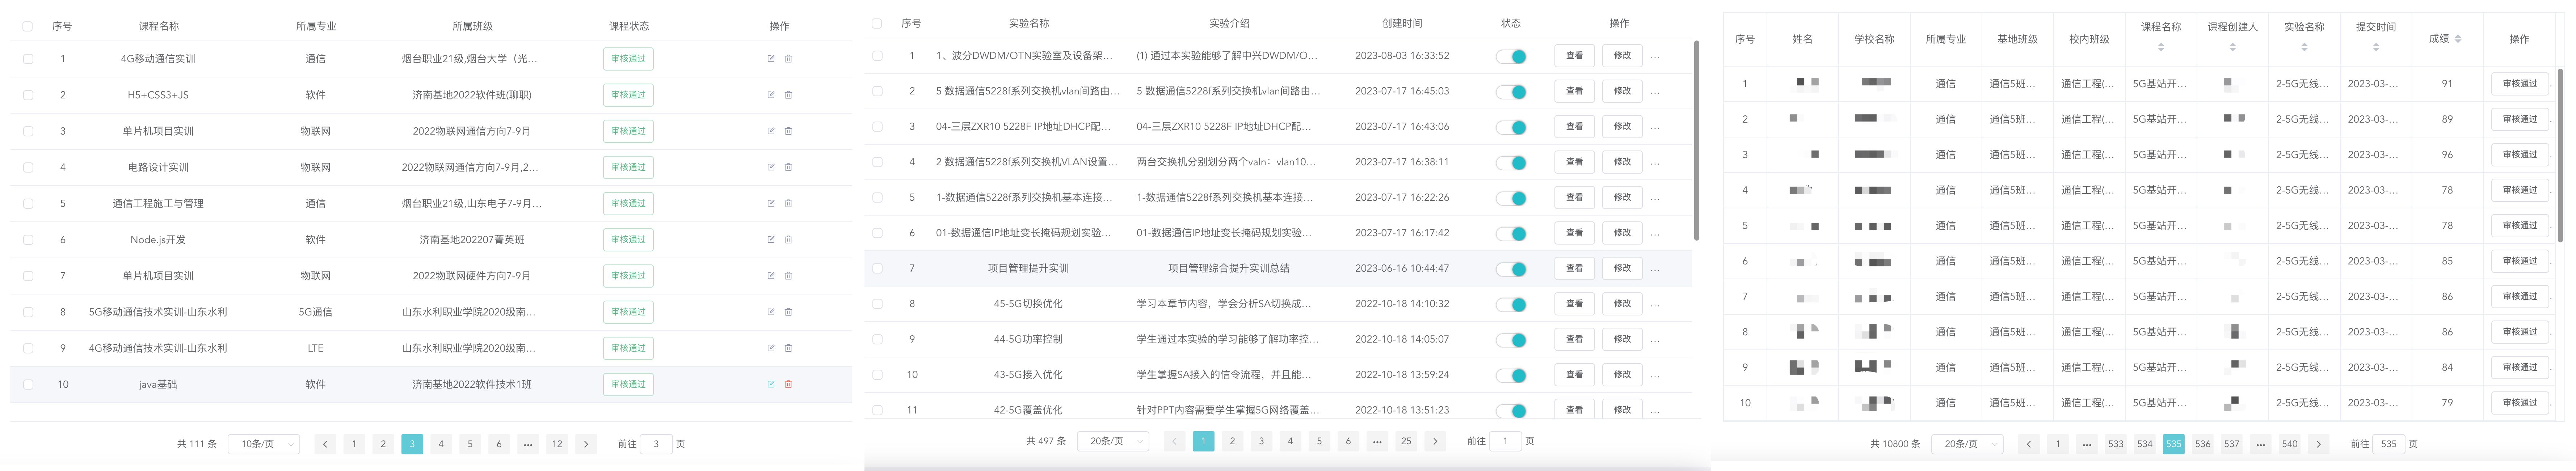Sort grades table by 实验名称 column
Screen dimensions: 2576x471
click(2304, 47)
